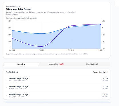Click the 2.96% rate label

tap(104, 97)
